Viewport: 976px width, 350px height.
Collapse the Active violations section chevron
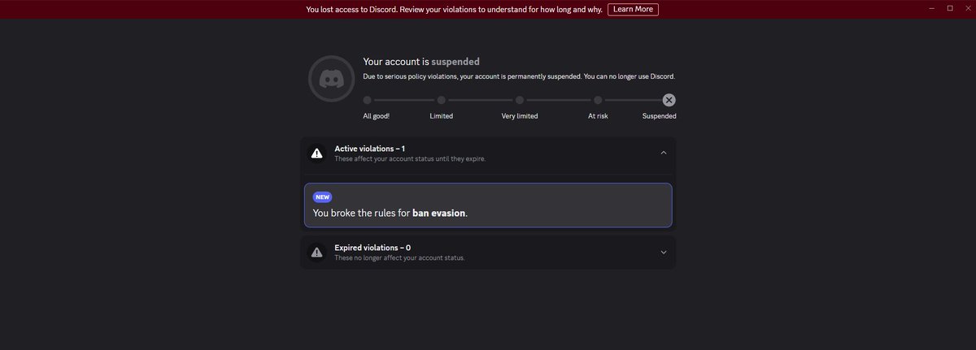tap(663, 153)
